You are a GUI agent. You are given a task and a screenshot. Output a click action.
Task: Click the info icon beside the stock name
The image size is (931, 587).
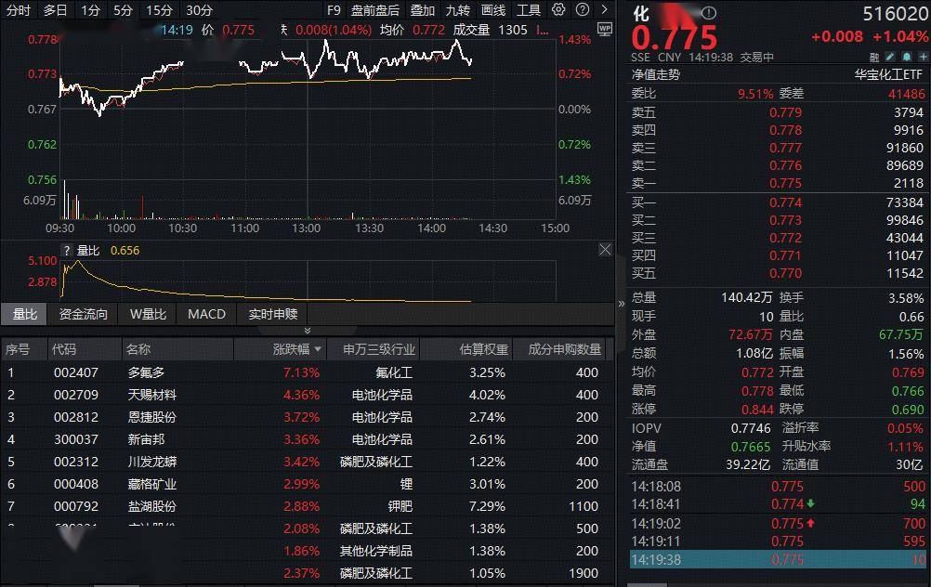tap(709, 14)
